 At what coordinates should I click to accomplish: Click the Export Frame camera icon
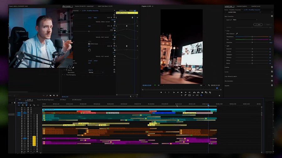pyautogui.click(x=202, y=92)
